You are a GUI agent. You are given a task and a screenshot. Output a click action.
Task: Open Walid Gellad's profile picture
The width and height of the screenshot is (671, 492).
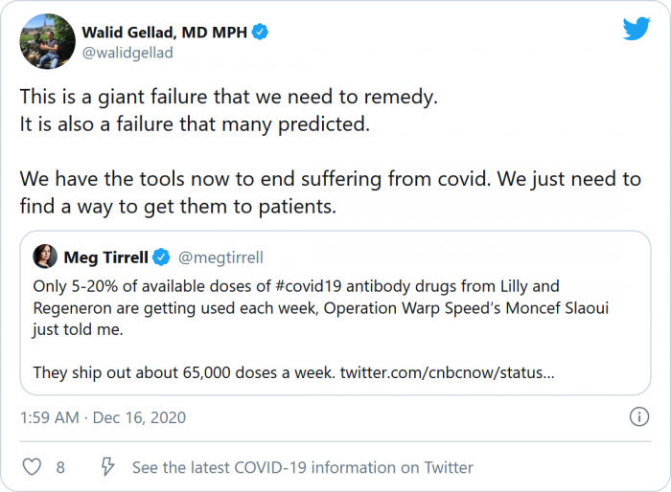[47, 41]
